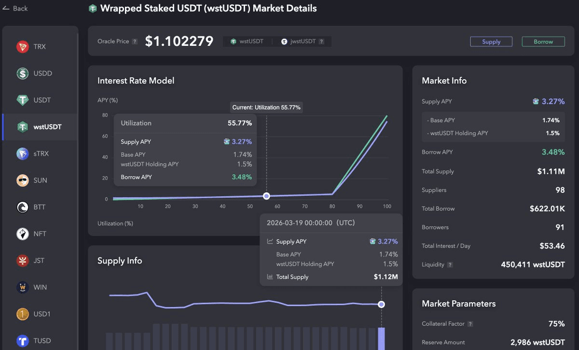Click the Liquidity info question mark
The image size is (579, 350).
click(x=450, y=265)
